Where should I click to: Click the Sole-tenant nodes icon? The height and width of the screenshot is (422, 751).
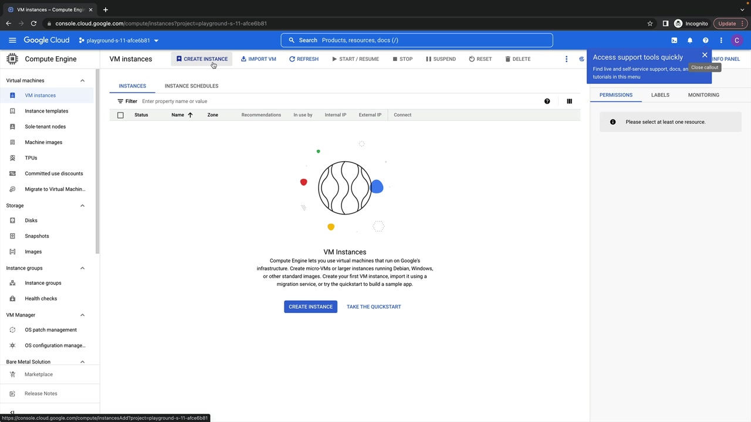[x=12, y=127]
